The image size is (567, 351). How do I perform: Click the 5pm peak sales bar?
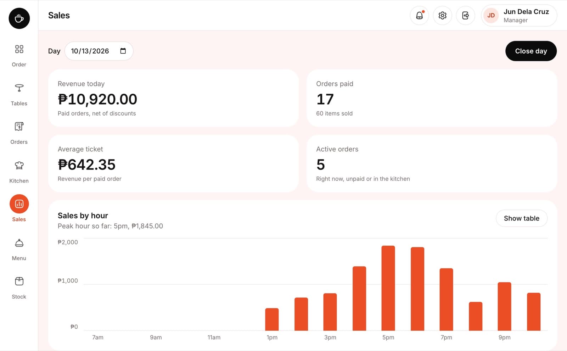coord(388,288)
